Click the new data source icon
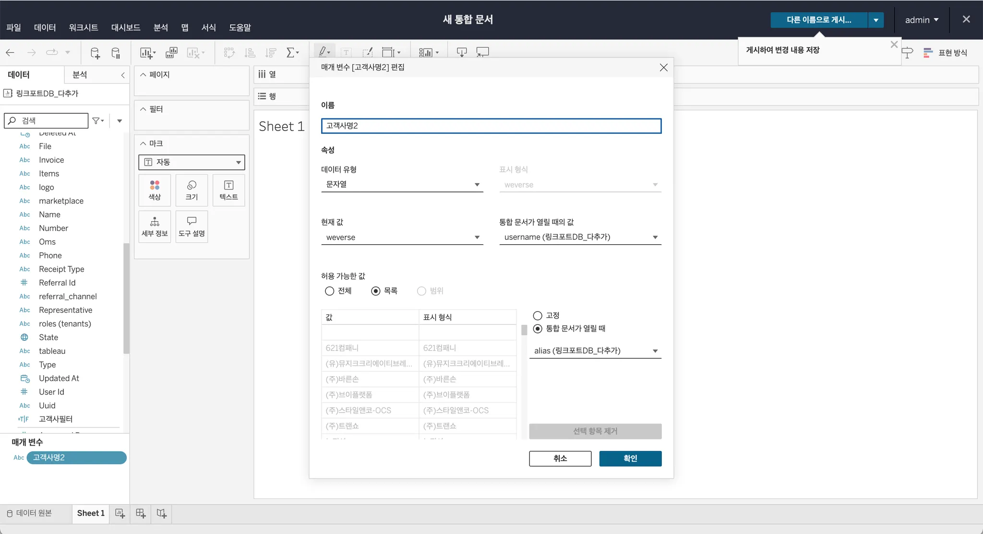The height and width of the screenshot is (534, 983). [95, 53]
